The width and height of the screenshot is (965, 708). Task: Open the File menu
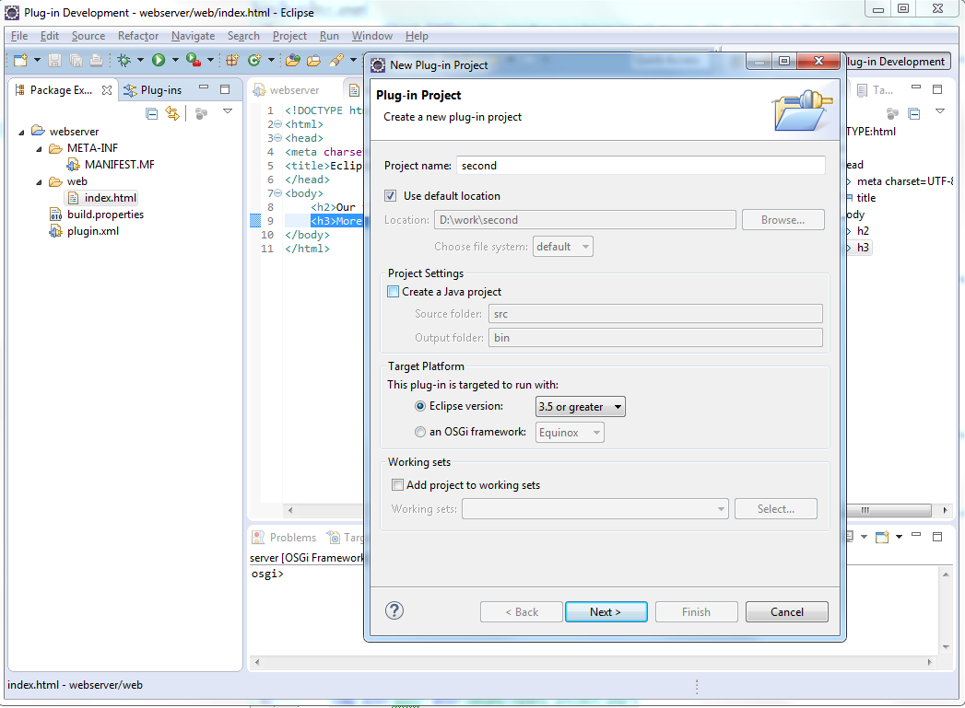point(19,36)
